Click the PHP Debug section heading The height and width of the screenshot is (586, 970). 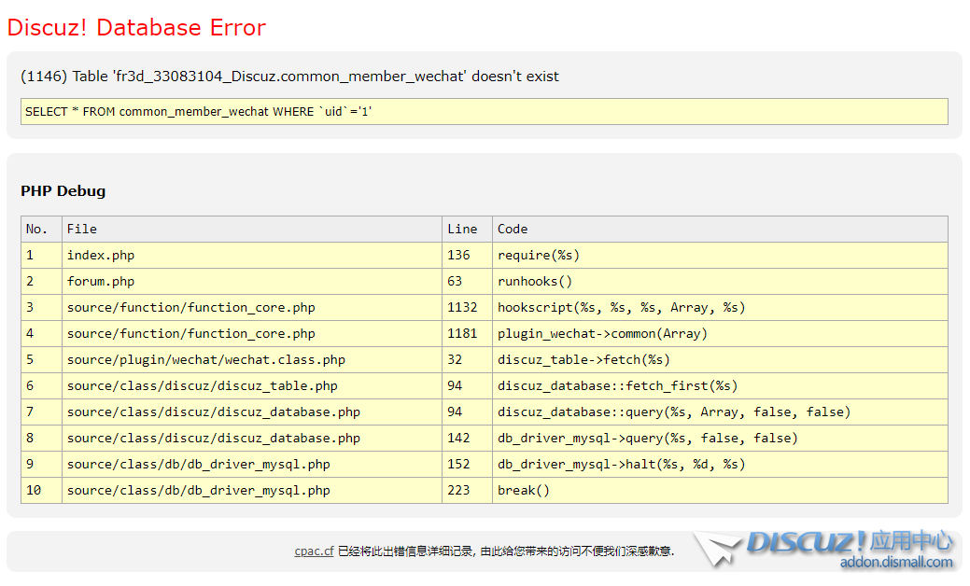[x=63, y=191]
